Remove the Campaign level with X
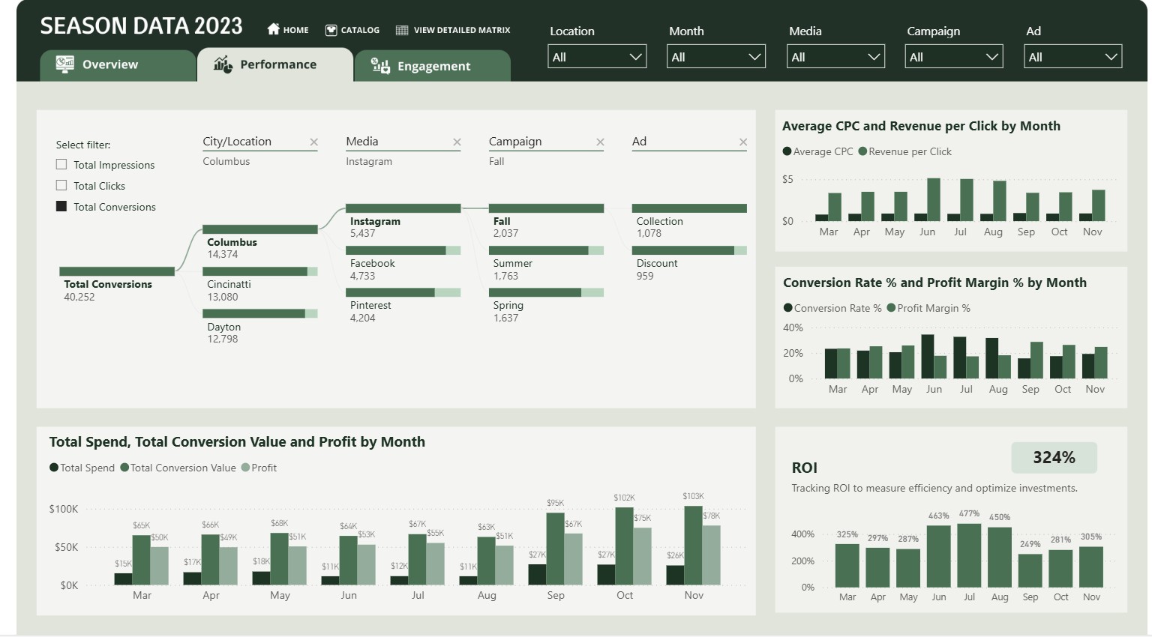Screen dimensions: 1152x637 600,142
